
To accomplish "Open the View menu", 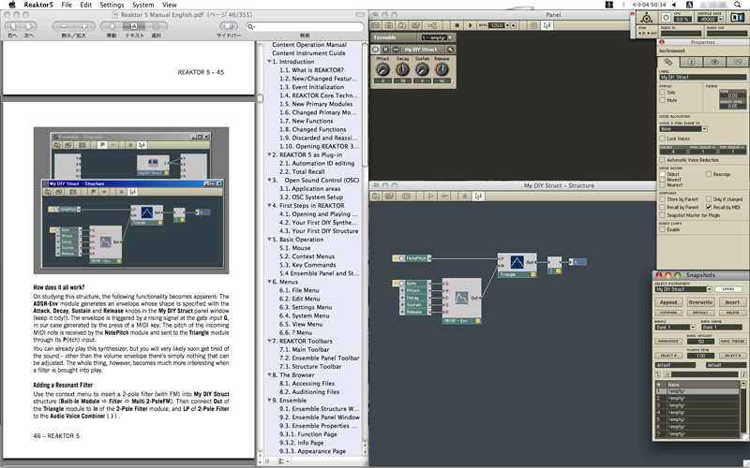I will point(170,5).
